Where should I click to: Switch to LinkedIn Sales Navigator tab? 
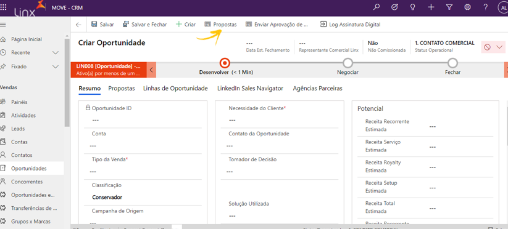click(250, 89)
